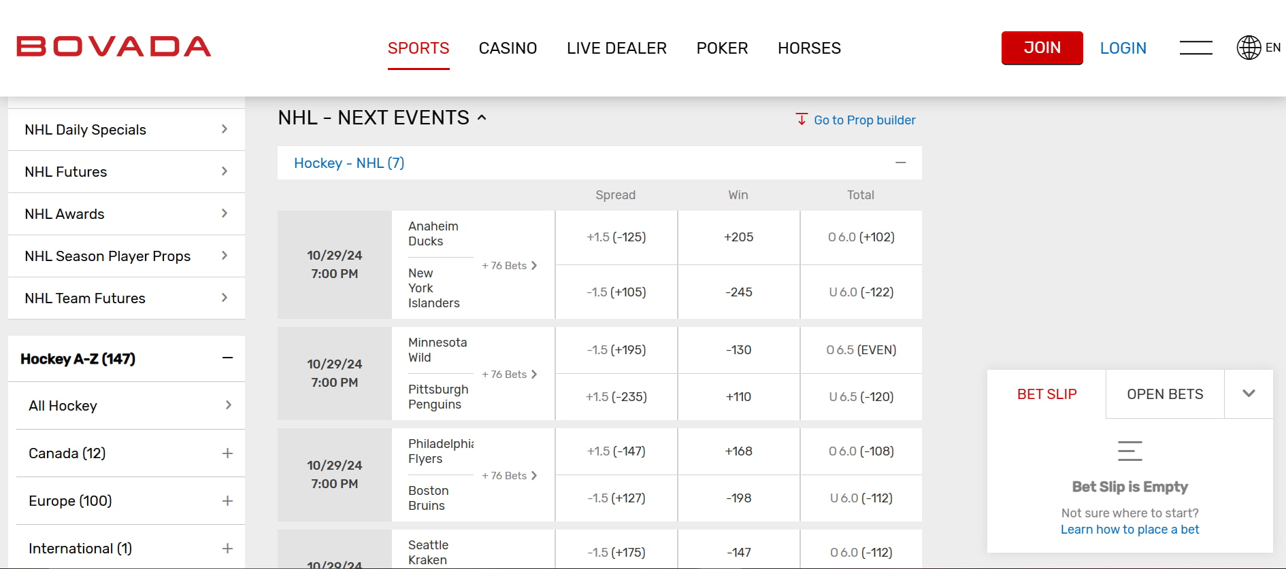Select Pittsburgh Penguins win +110
Viewport: 1286px width, 569px height.
pos(739,397)
